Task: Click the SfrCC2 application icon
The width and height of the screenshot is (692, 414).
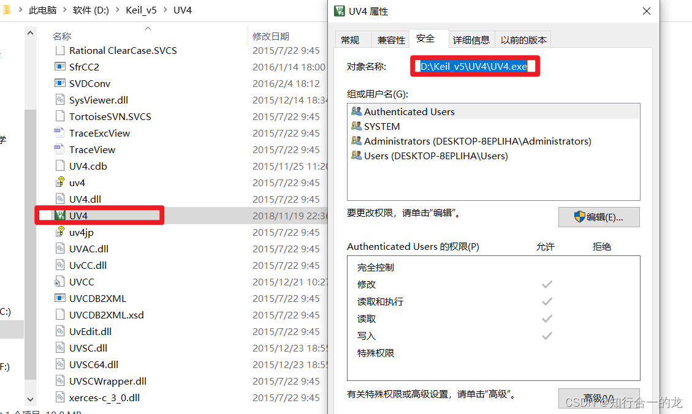Action: click(60, 67)
